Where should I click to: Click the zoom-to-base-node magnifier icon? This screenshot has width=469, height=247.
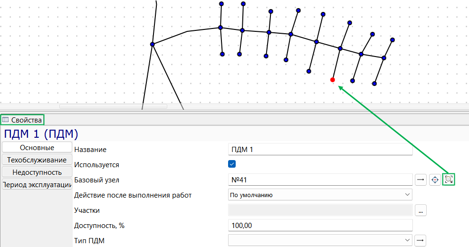tap(449, 180)
